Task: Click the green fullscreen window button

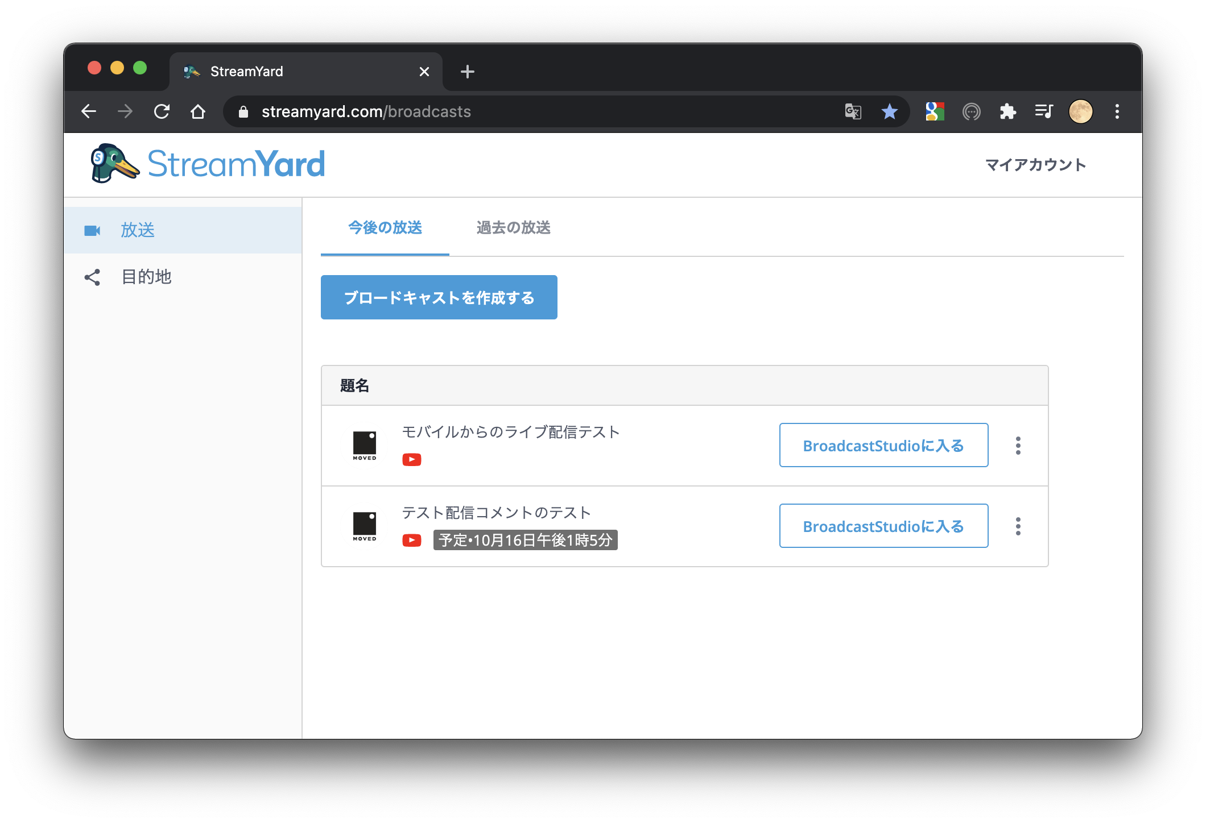Action: [140, 68]
